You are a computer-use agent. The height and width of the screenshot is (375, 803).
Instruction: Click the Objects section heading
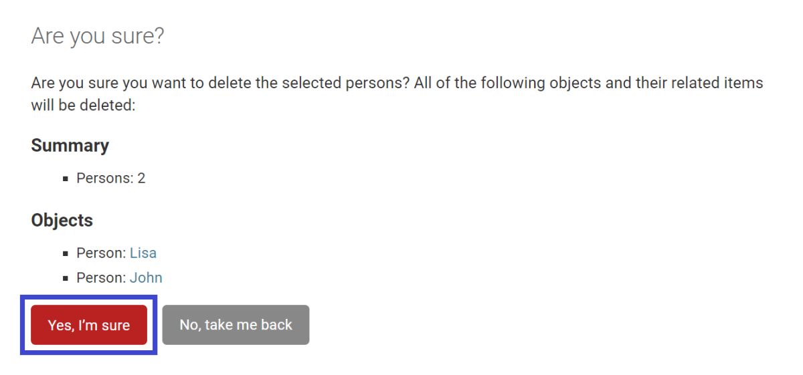(62, 220)
